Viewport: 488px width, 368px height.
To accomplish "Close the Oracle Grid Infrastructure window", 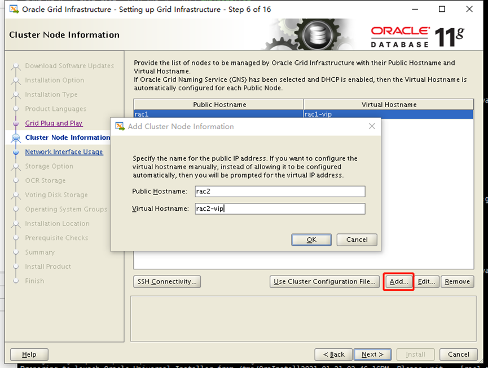I will [469, 9].
